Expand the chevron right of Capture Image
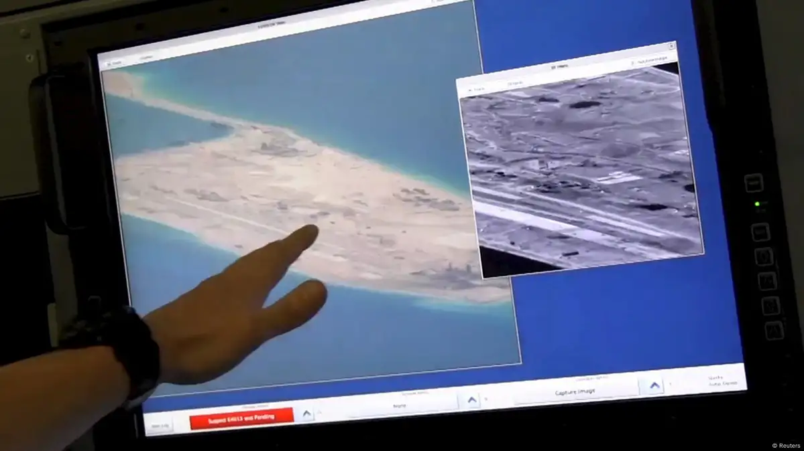The width and height of the screenshot is (804, 451). (653, 385)
